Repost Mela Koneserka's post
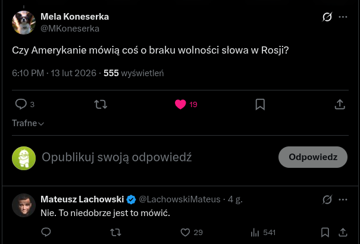The width and height of the screenshot is (360, 244). tap(101, 104)
